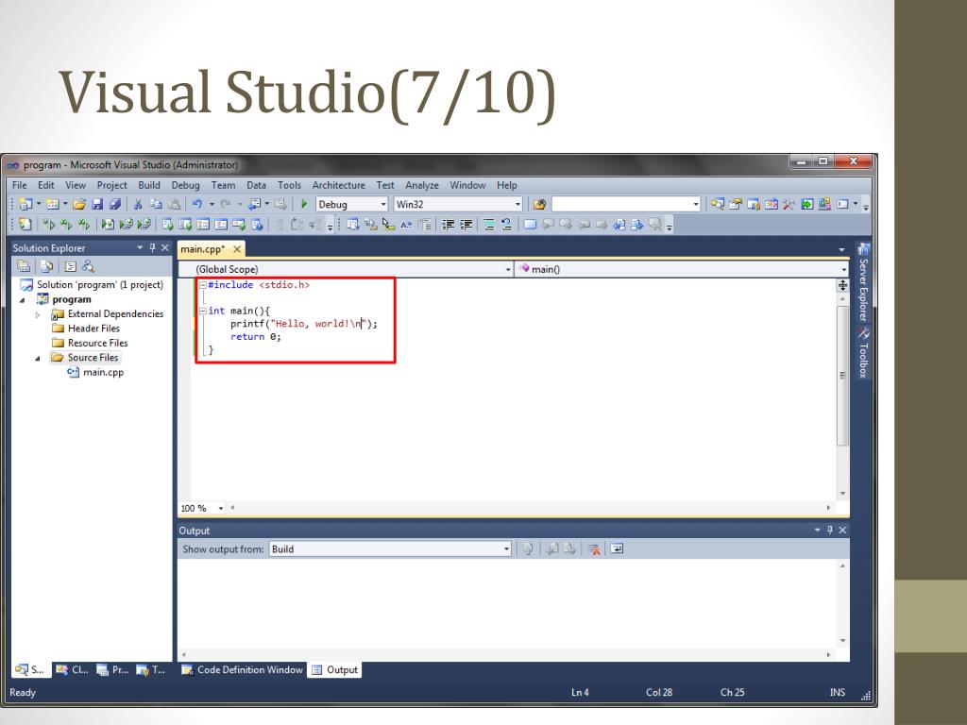Pin the Output panel
Image resolution: width=967 pixels, height=725 pixels.
coord(830,531)
